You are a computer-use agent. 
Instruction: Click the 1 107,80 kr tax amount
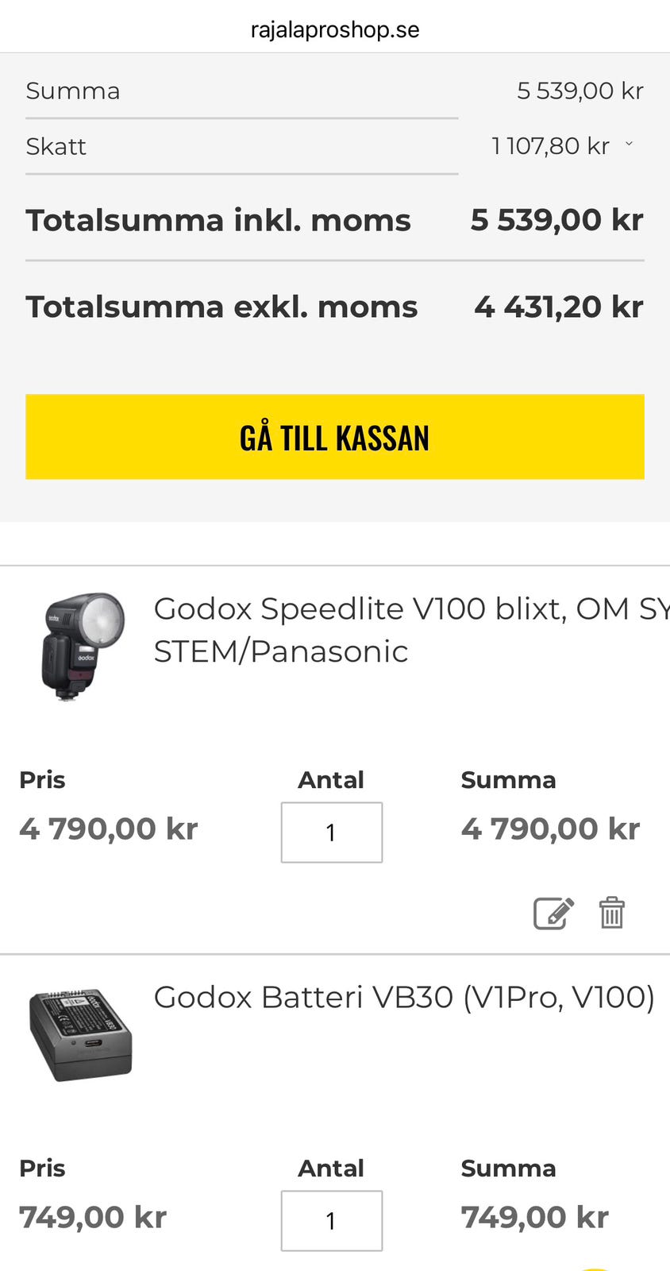[550, 146]
